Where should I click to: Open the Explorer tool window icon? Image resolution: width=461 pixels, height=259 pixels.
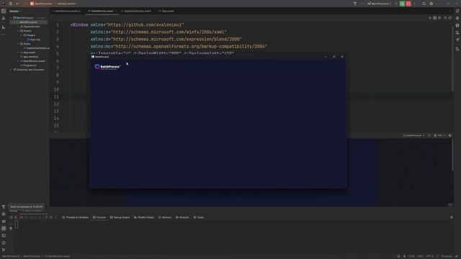(4, 12)
